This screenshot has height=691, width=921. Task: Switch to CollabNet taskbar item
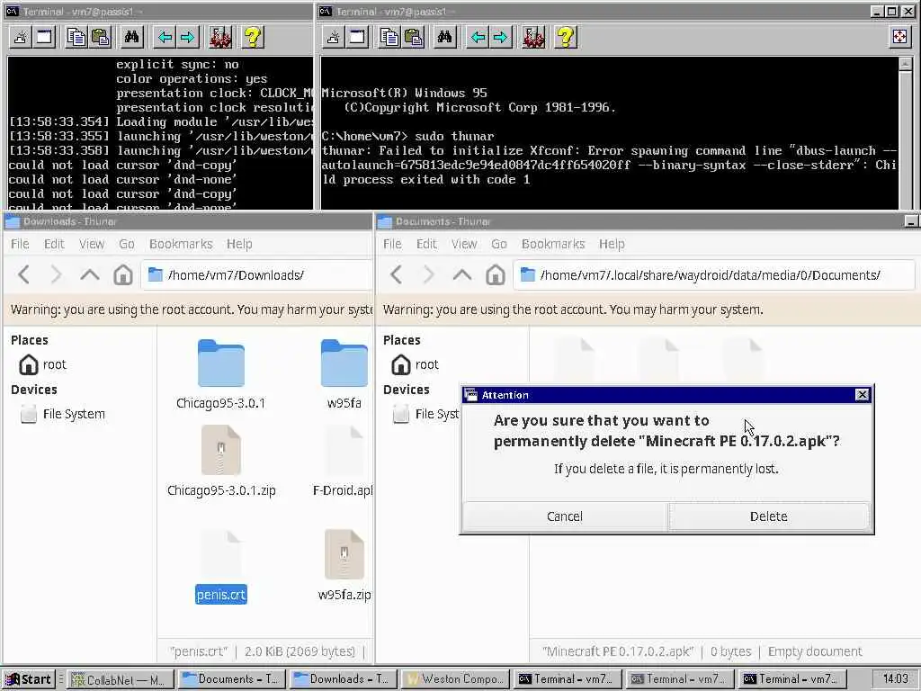(x=121, y=680)
